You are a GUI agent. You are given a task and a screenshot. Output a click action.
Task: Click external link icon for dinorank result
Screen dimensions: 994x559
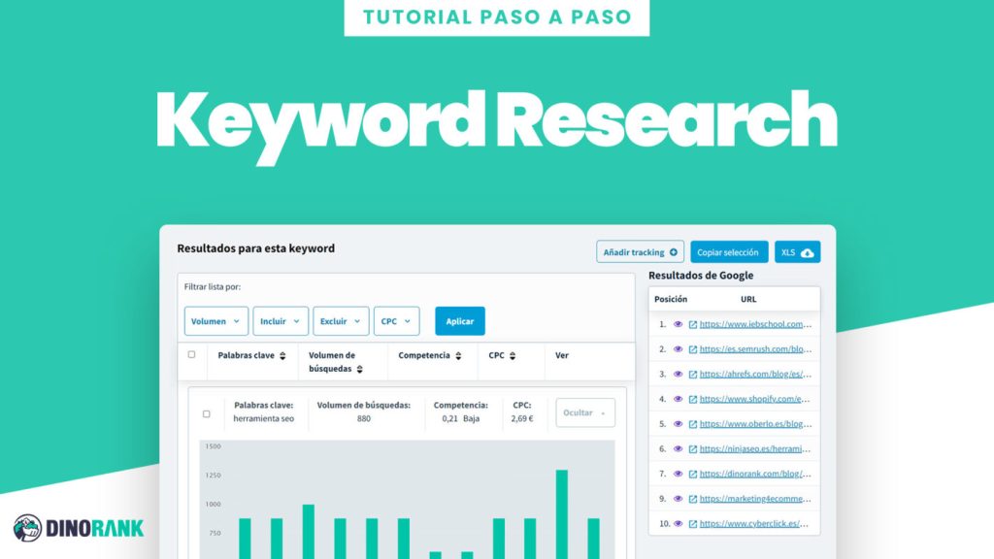(x=693, y=474)
